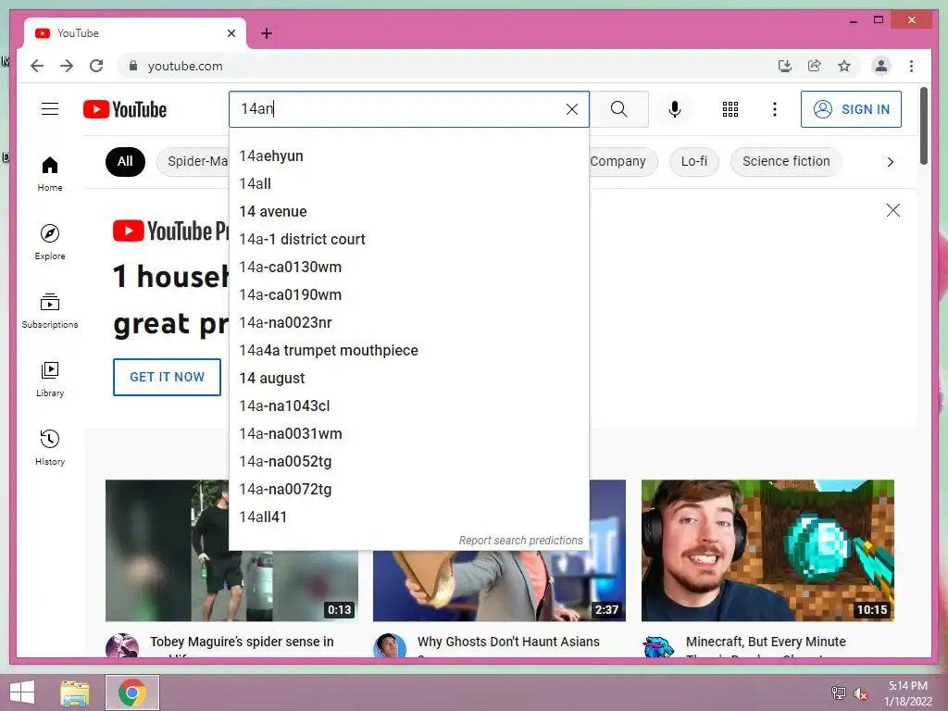This screenshot has width=948, height=711.
Task: Choose suggestion 14aehyun
Action: (x=408, y=156)
